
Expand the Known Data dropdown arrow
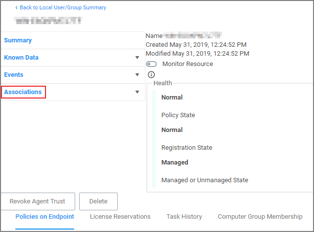137,58
